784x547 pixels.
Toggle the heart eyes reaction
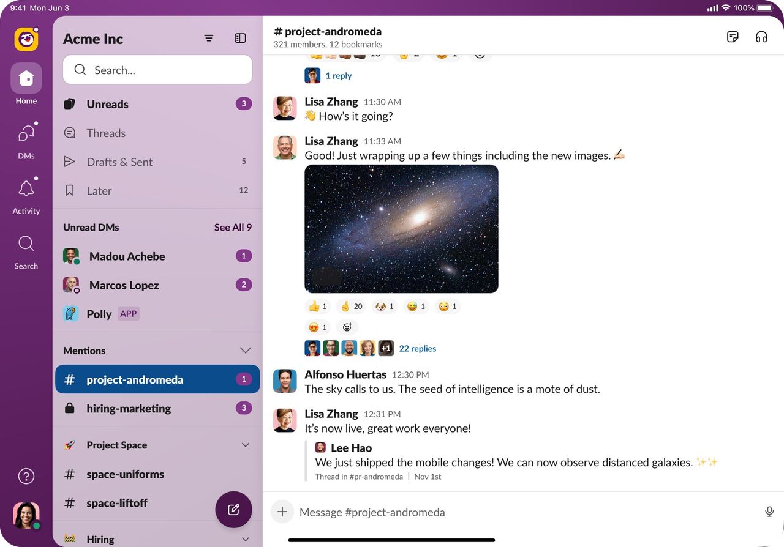point(317,327)
